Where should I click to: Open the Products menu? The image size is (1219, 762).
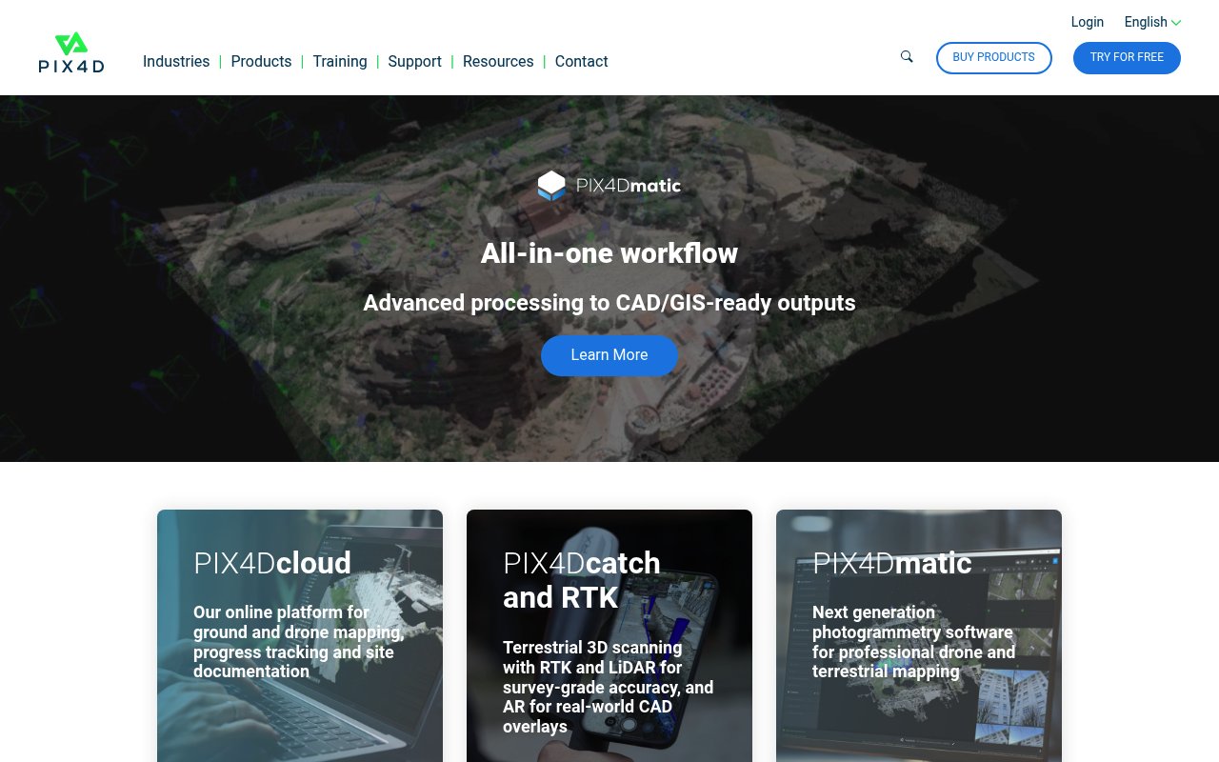pyautogui.click(x=261, y=61)
